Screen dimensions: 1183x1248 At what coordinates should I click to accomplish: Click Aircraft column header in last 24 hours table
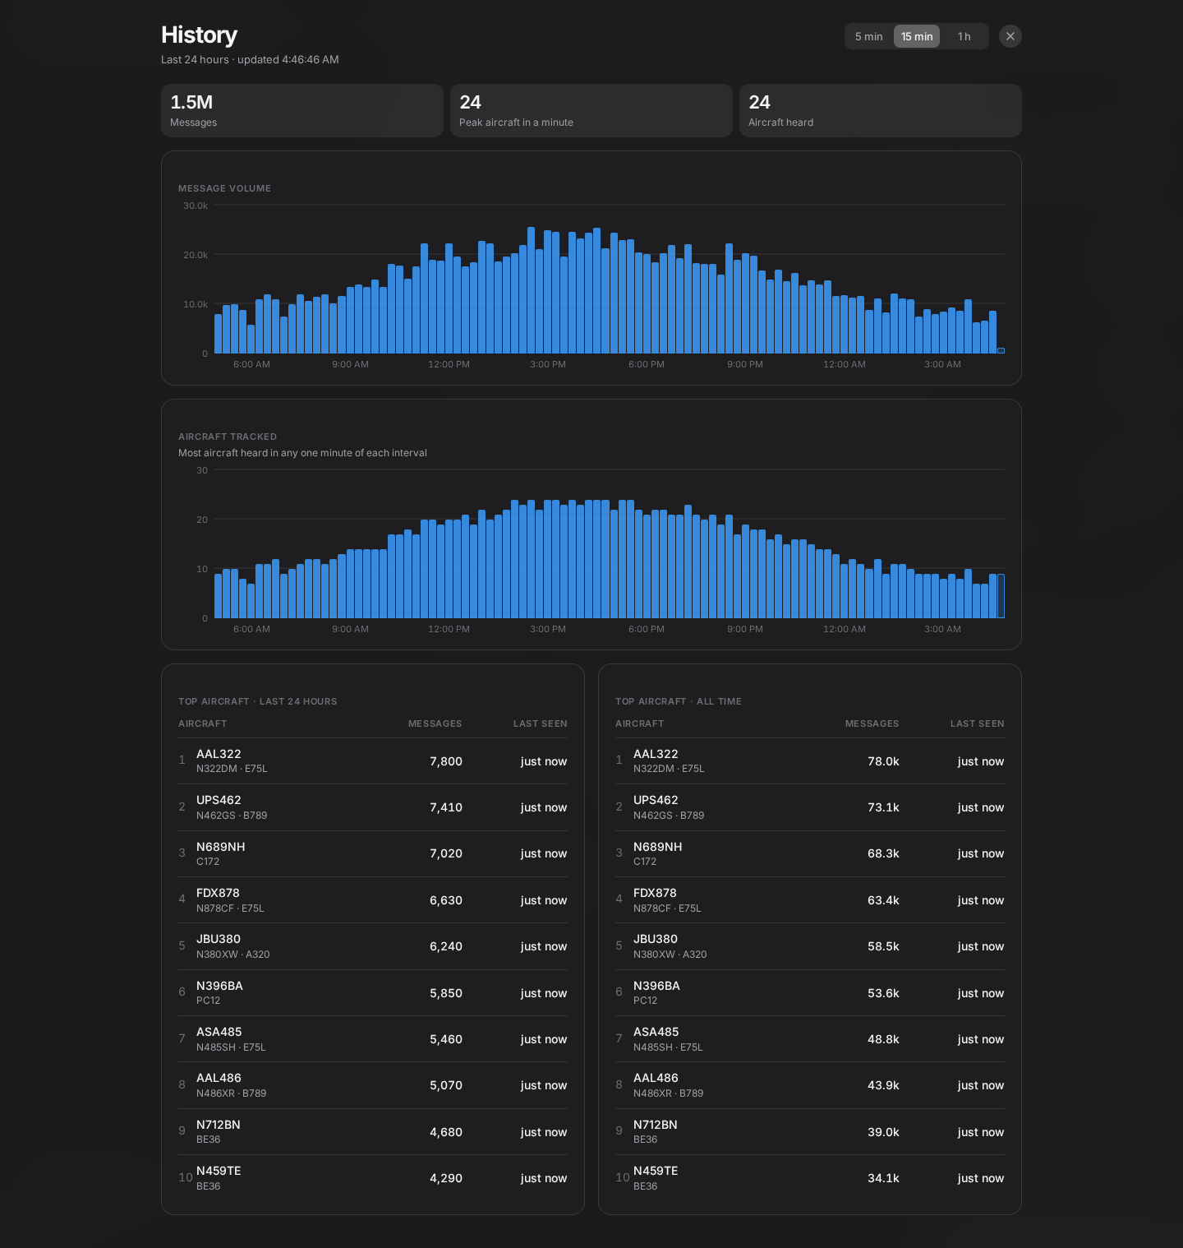pyautogui.click(x=202, y=723)
